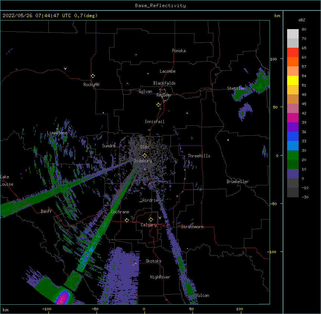Click the Lacombe city label
321x314 pixels.
[x=168, y=71]
